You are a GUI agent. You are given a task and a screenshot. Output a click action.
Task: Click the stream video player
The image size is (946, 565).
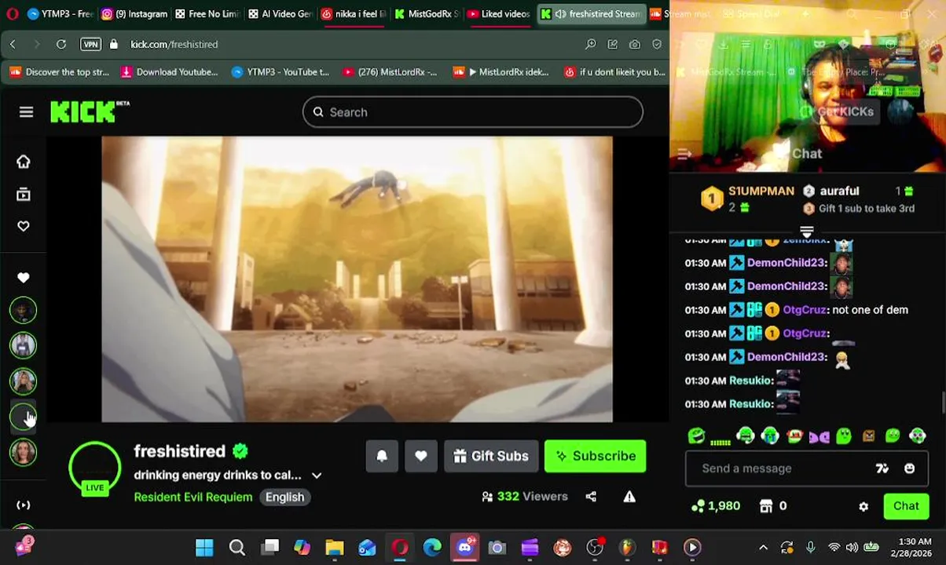pos(357,279)
